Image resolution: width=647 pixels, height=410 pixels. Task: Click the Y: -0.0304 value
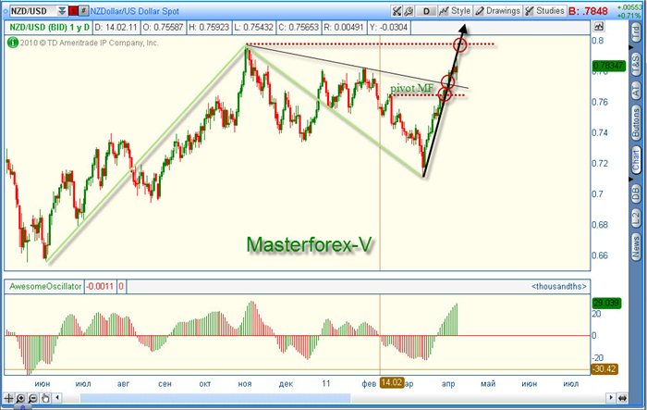[x=388, y=27]
